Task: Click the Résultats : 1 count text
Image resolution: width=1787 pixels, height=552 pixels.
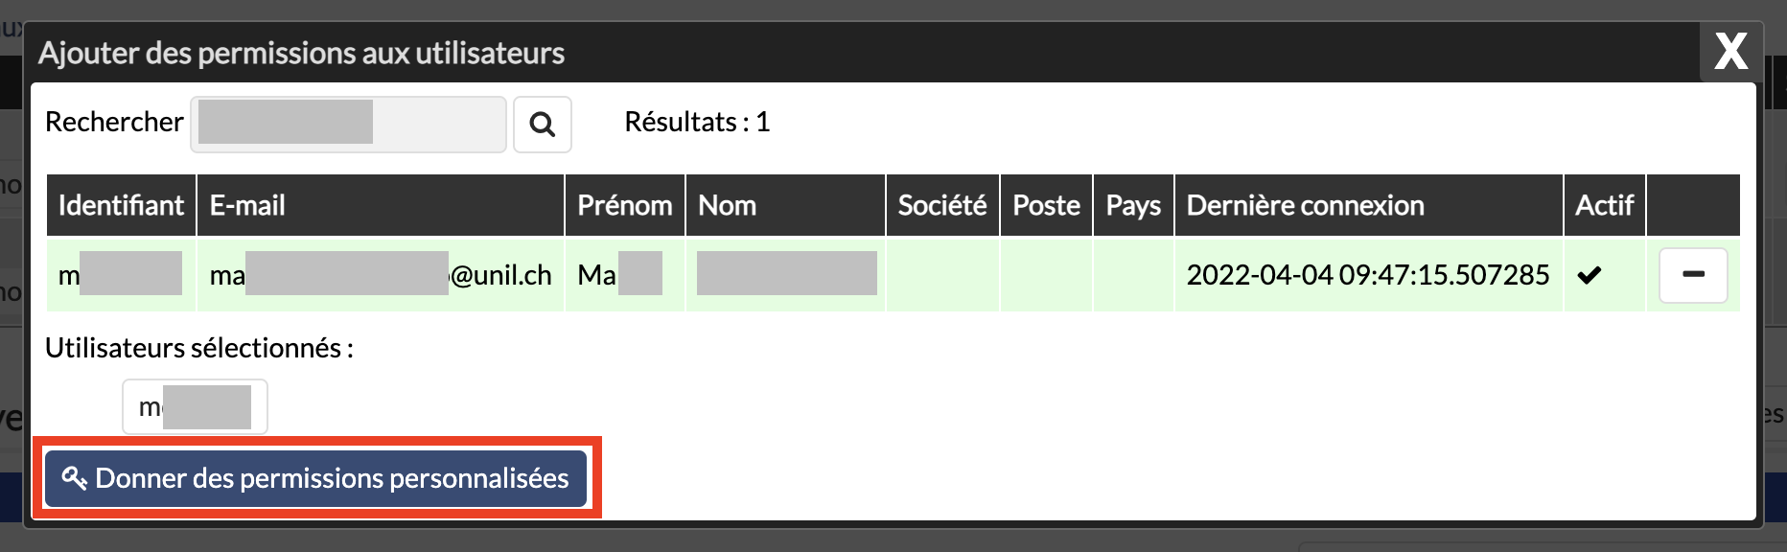Action: pos(697,123)
